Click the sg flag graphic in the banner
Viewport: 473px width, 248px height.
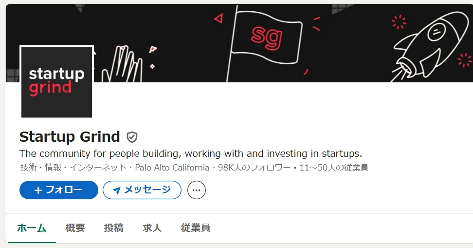pyautogui.click(x=268, y=35)
